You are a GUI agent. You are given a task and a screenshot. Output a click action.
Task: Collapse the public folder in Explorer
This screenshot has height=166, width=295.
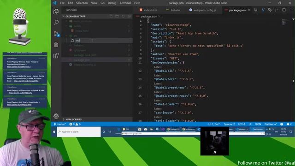click(97, 26)
